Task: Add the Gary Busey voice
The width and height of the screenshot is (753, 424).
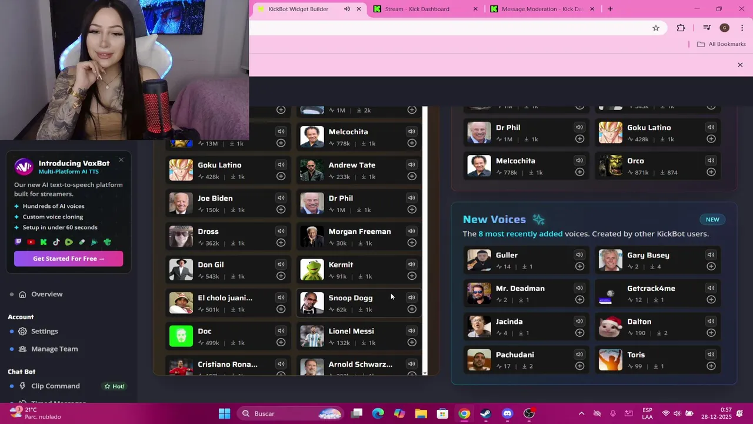Action: 711,266
